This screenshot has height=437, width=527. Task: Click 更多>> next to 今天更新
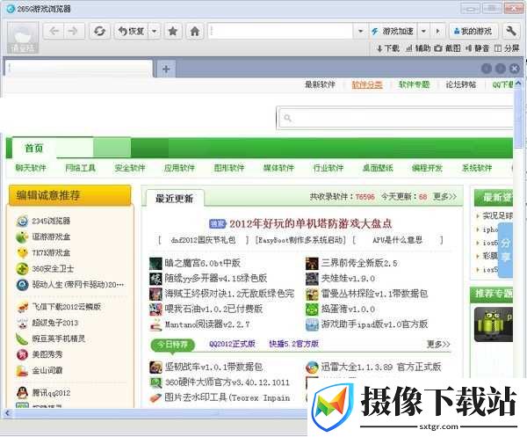(x=444, y=196)
